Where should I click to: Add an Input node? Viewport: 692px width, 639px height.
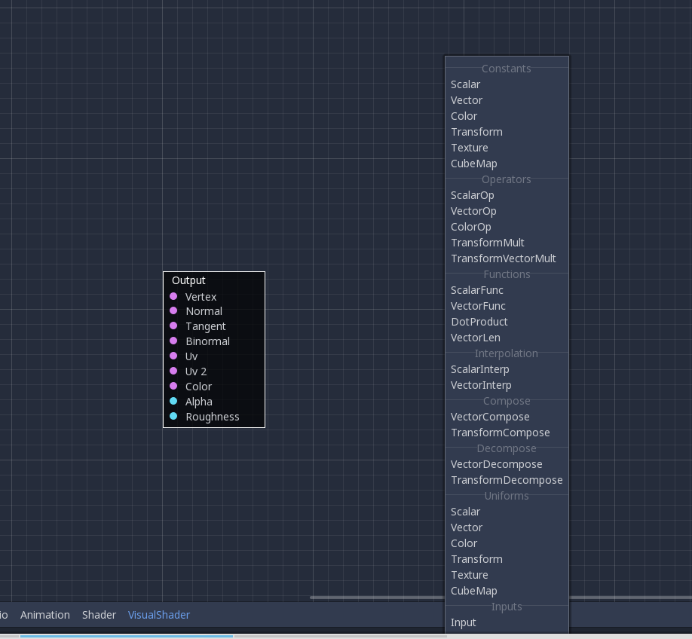point(464,622)
